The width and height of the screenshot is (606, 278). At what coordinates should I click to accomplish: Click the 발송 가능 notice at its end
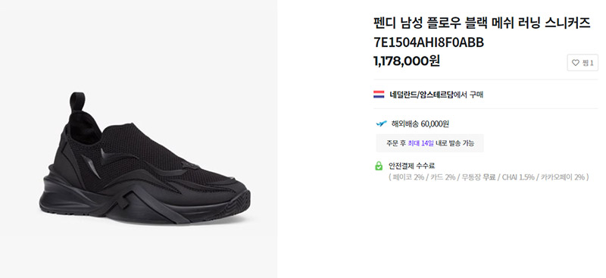[x=461, y=143]
